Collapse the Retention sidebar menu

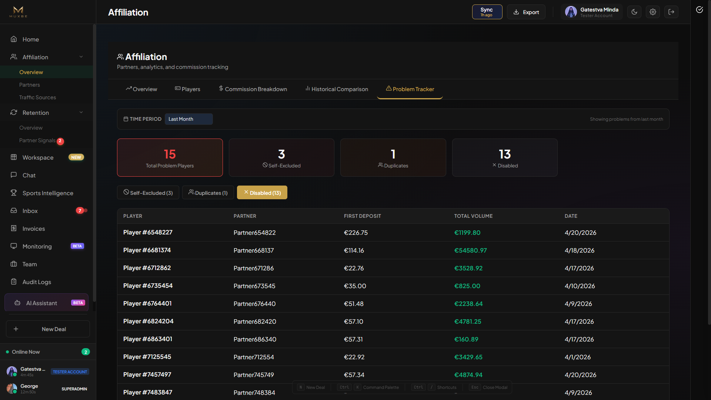pos(81,113)
